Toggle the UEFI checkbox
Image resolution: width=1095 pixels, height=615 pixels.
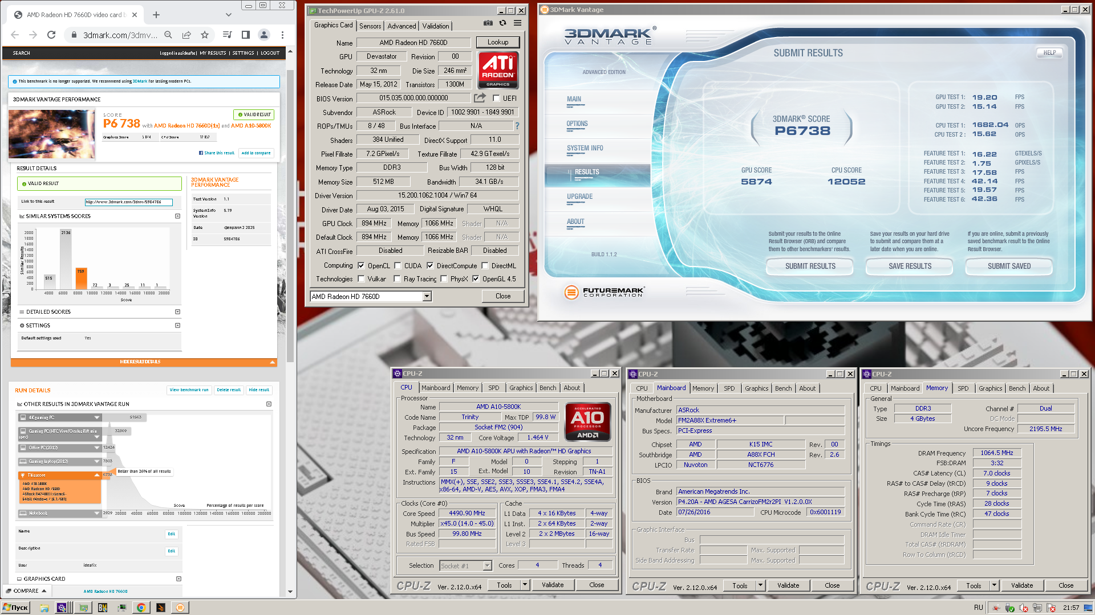pos(496,98)
